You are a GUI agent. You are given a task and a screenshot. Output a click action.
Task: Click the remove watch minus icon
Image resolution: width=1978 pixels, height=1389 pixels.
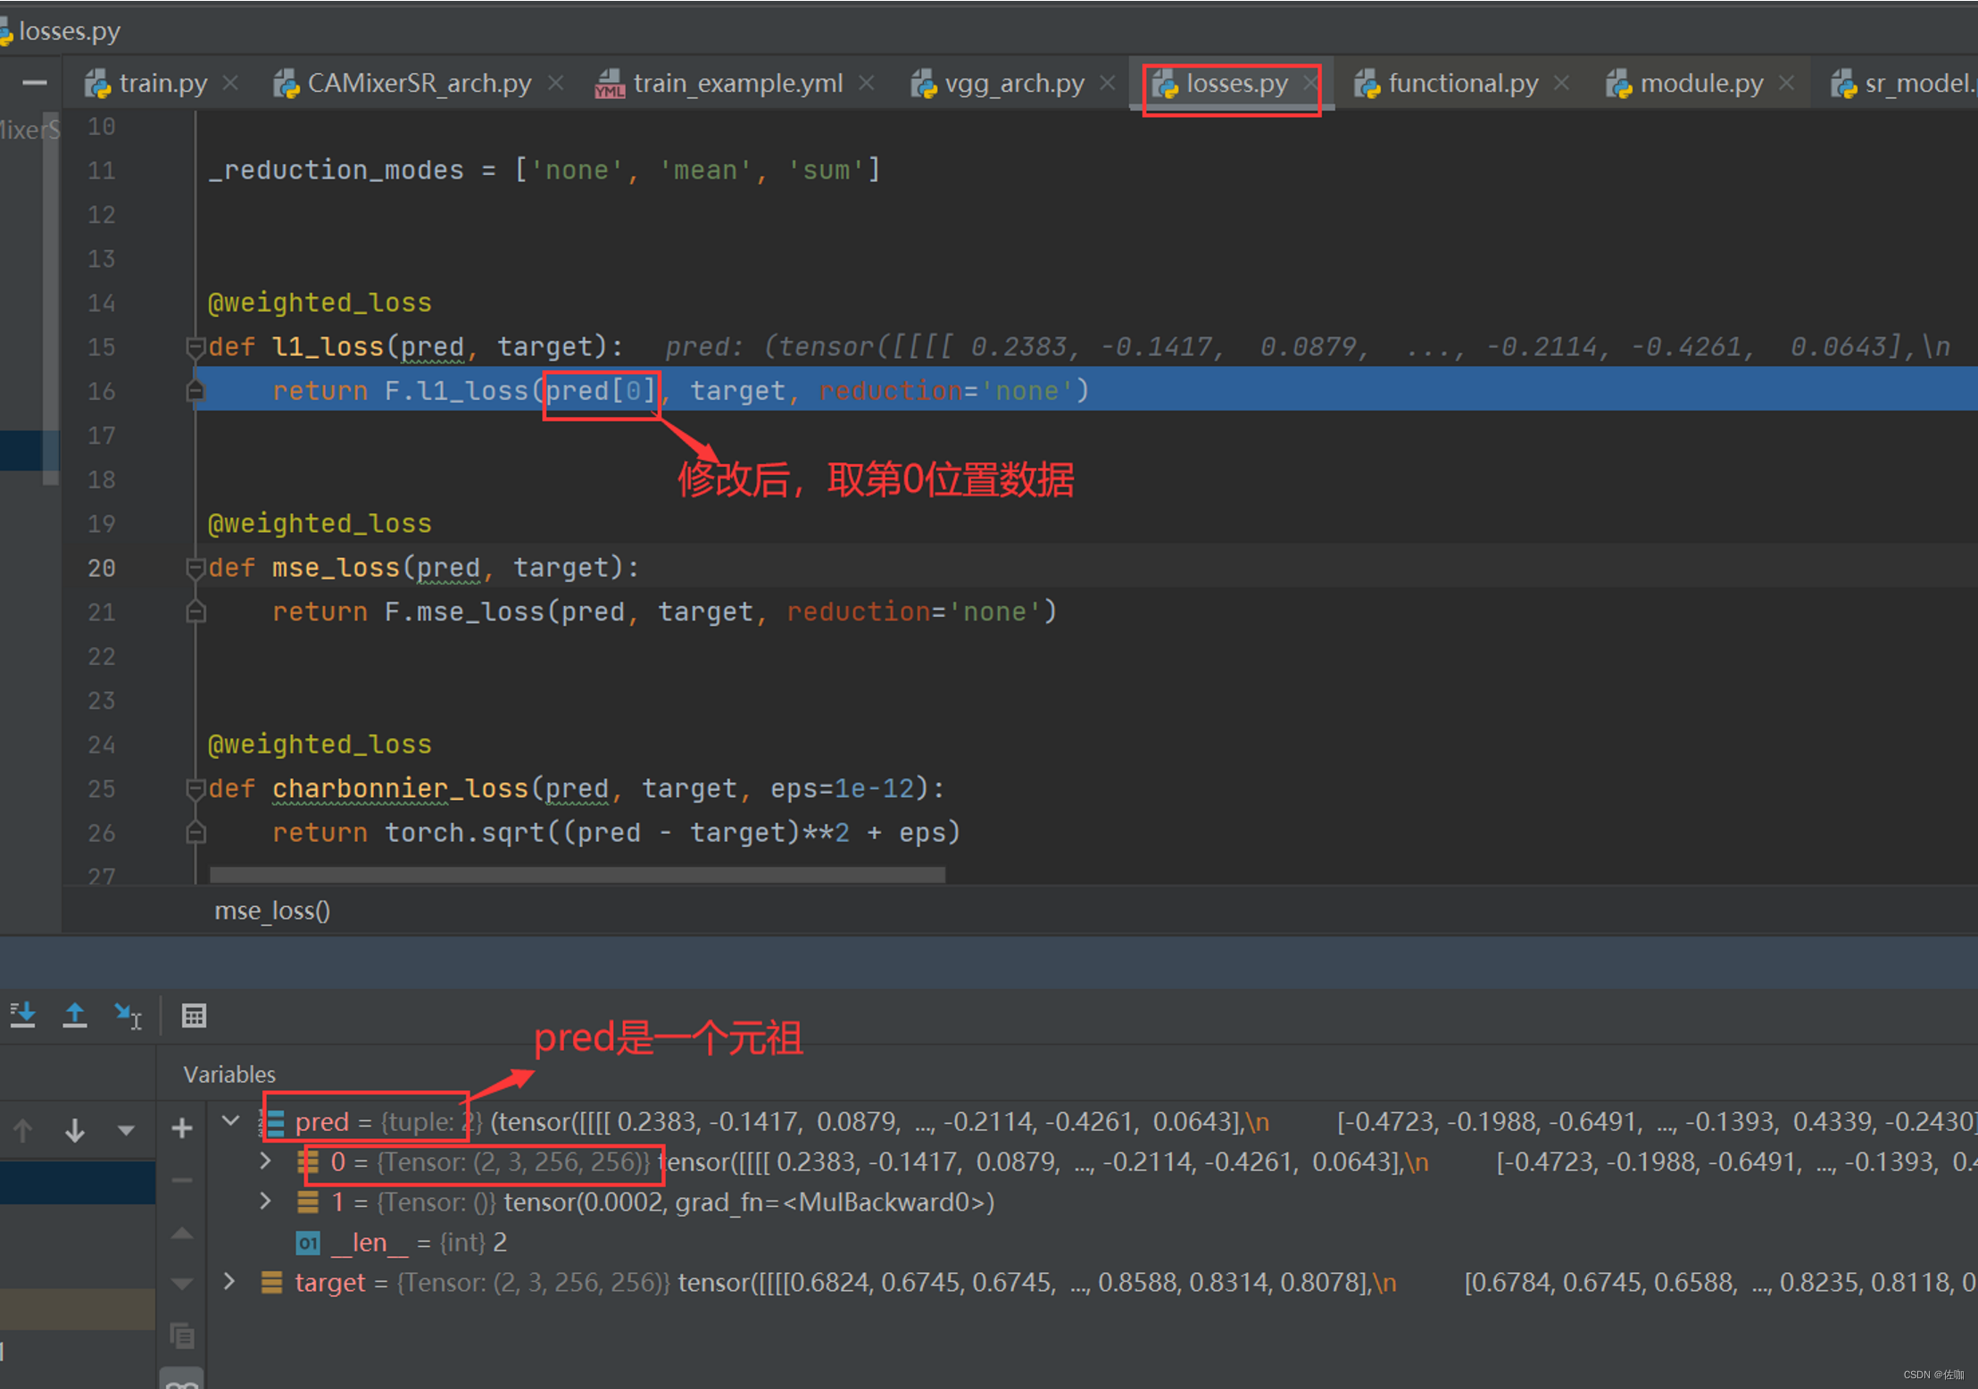coord(182,1180)
